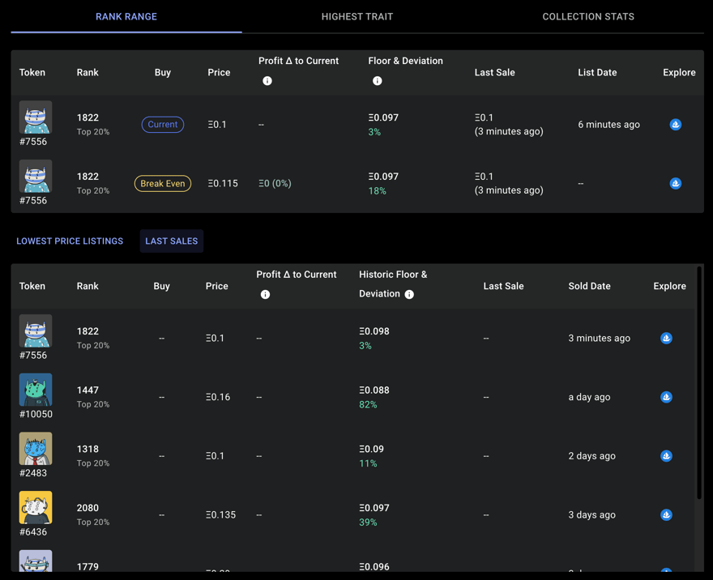Image resolution: width=713 pixels, height=580 pixels.
Task: Click the 82% deviation value
Action: [368, 405]
